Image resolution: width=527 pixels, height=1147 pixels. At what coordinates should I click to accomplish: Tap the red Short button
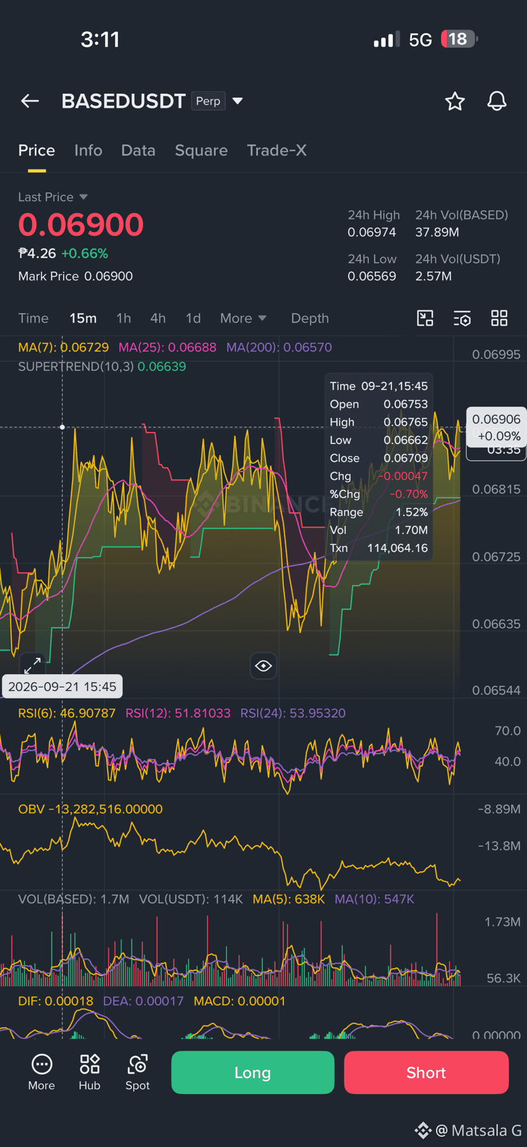[x=426, y=1072]
